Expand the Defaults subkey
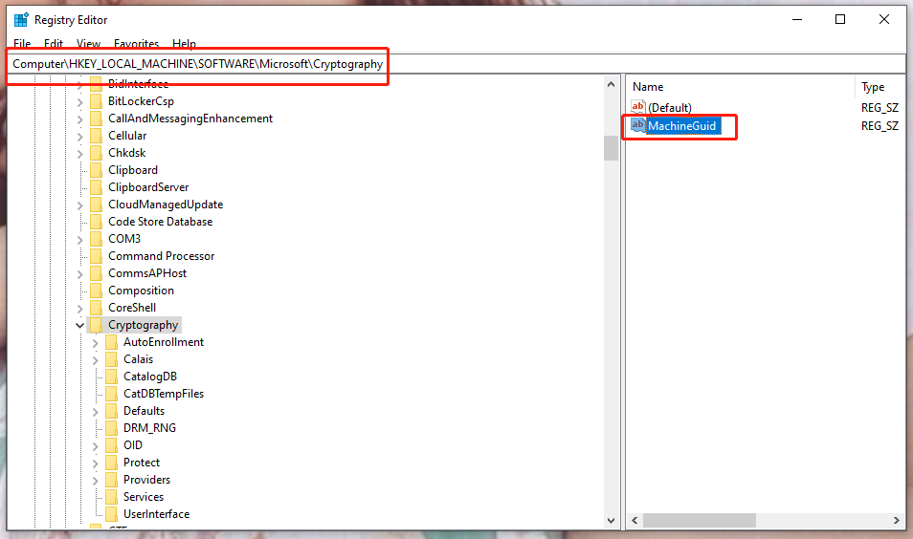The image size is (913, 539). [95, 412]
